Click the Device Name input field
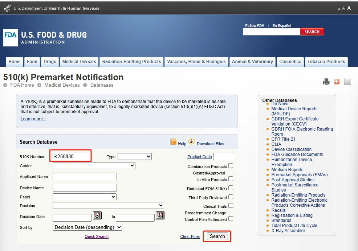358x251 pixels. [x=85, y=188]
